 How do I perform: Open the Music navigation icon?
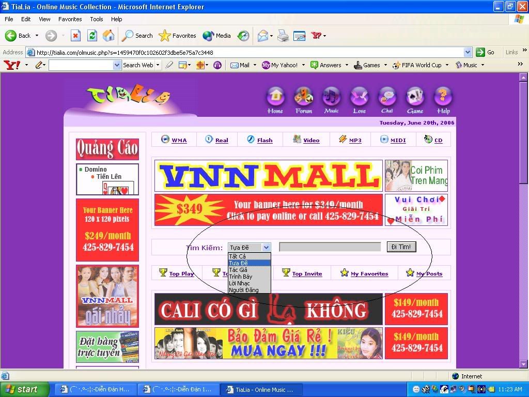[331, 97]
